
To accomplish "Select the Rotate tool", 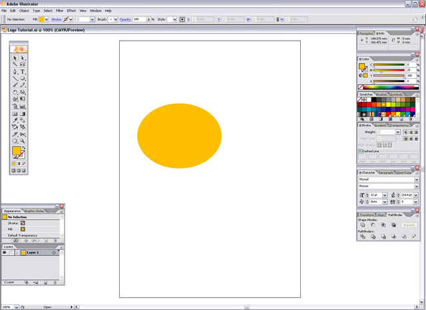I will [15, 92].
